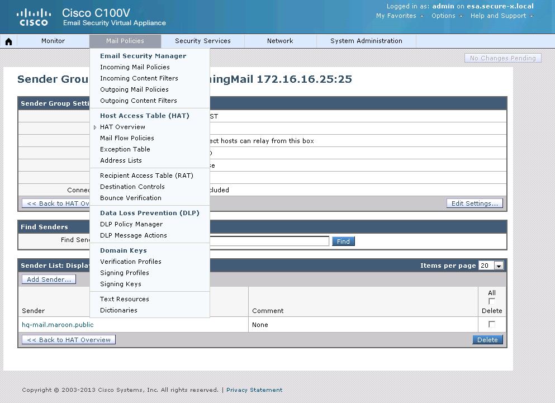Click the blue Delete button
The width and height of the screenshot is (555, 403).
point(487,340)
